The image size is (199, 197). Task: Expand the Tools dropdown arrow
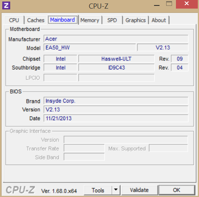pyautogui.click(x=116, y=190)
